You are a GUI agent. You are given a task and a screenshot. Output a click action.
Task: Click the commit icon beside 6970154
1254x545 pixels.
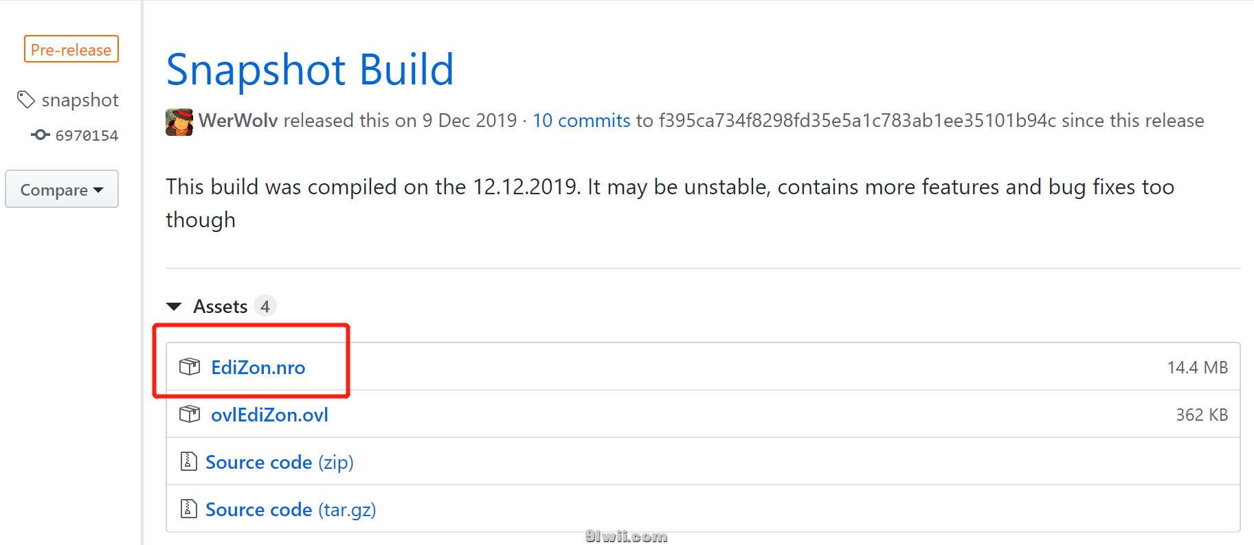pyautogui.click(x=41, y=135)
